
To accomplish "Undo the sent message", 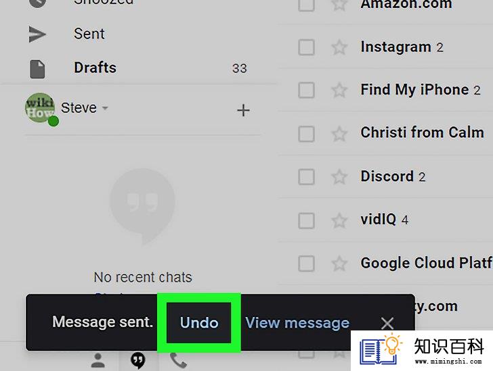I will [x=198, y=322].
